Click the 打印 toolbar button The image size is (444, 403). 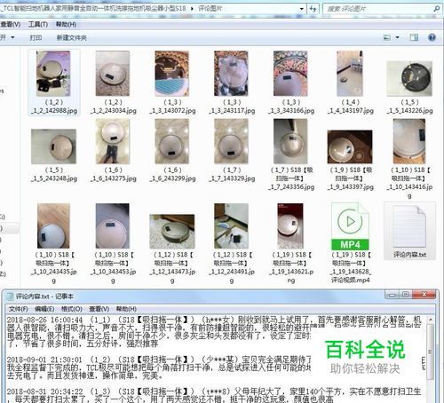[36, 37]
